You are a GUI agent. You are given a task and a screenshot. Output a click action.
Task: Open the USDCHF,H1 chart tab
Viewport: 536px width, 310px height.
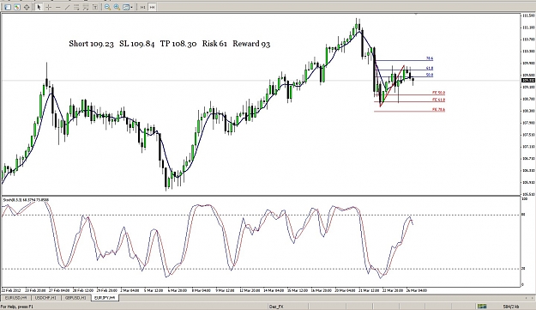click(x=45, y=298)
